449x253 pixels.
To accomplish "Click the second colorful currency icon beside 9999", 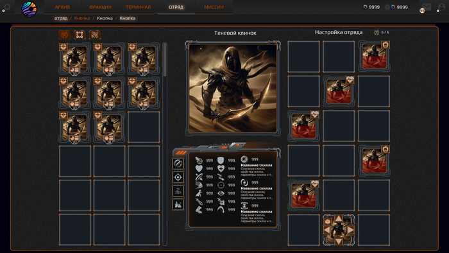I will 393,7.
